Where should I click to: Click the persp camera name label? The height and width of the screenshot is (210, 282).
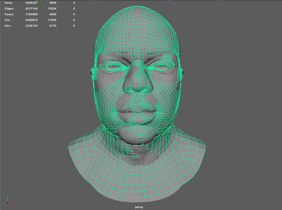[x=139, y=207]
